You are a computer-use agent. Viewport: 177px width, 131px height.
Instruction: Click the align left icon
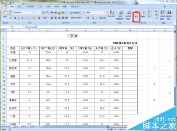coord(52,18)
